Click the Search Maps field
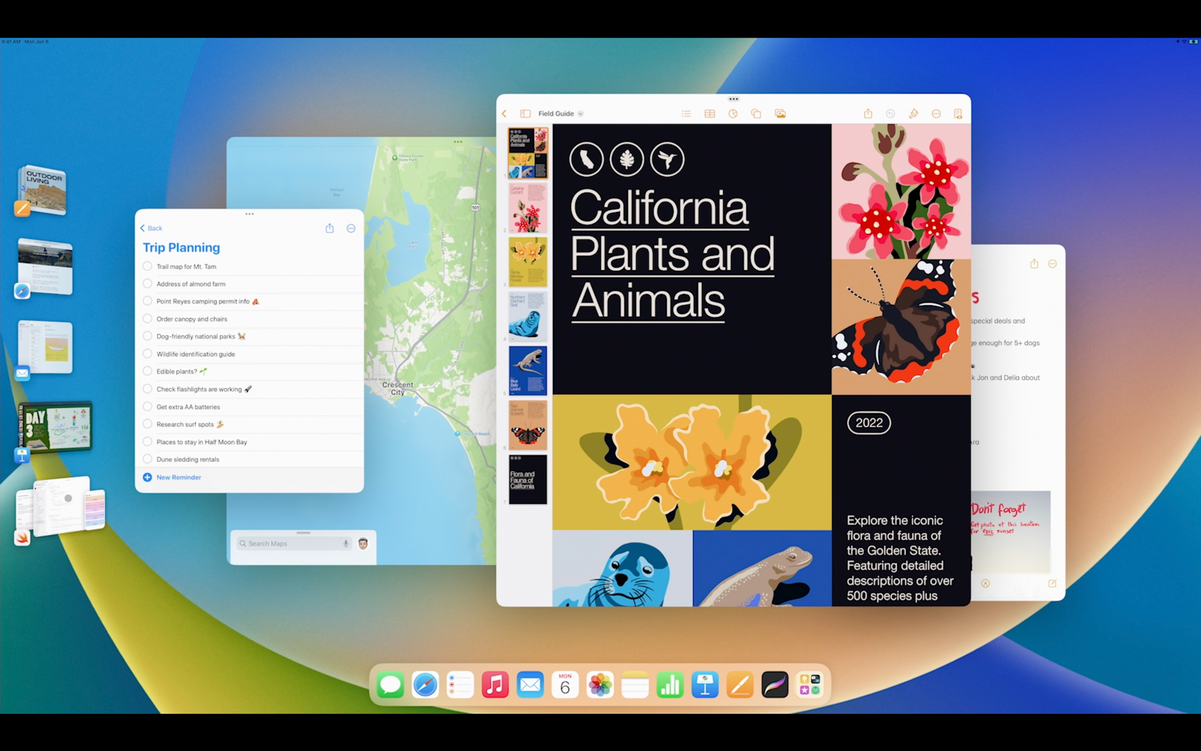Viewport: 1201px width, 751px height. [x=294, y=543]
